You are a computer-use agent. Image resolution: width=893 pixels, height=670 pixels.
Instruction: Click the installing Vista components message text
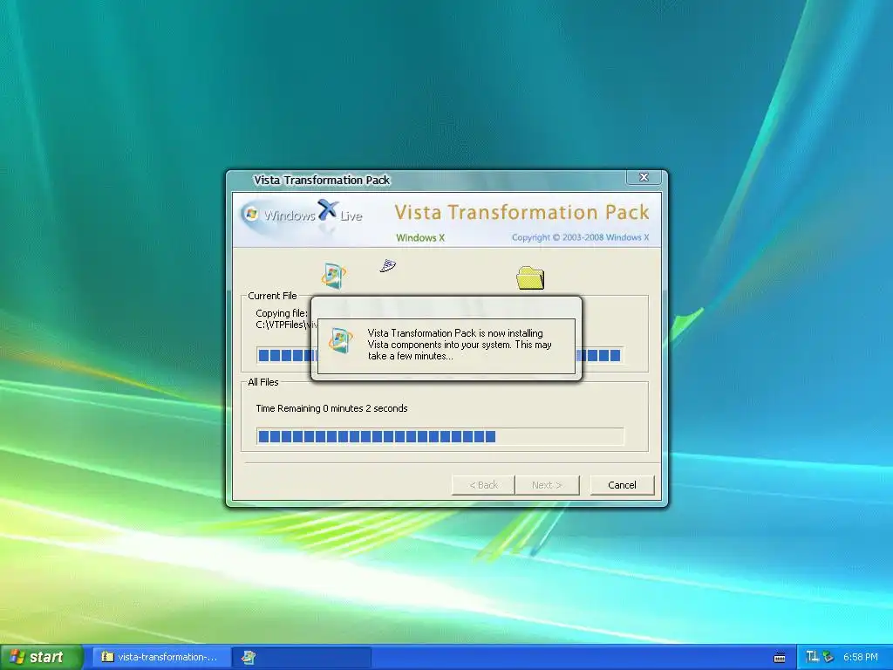click(460, 345)
